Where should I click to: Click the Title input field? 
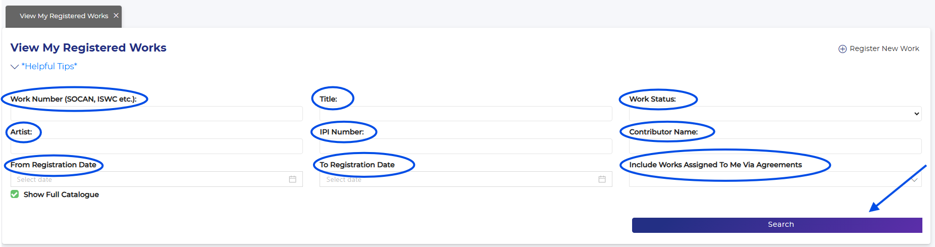465,114
